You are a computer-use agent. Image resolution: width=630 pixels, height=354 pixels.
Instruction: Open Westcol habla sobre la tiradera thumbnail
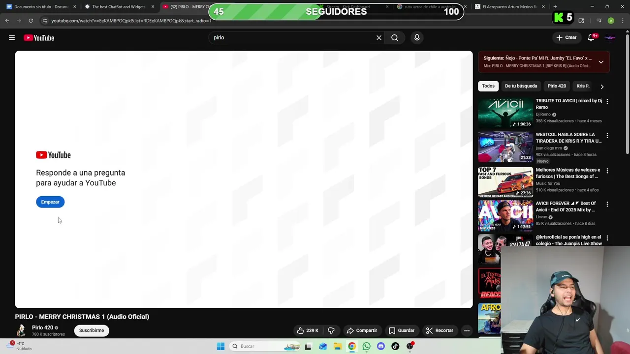click(x=505, y=147)
